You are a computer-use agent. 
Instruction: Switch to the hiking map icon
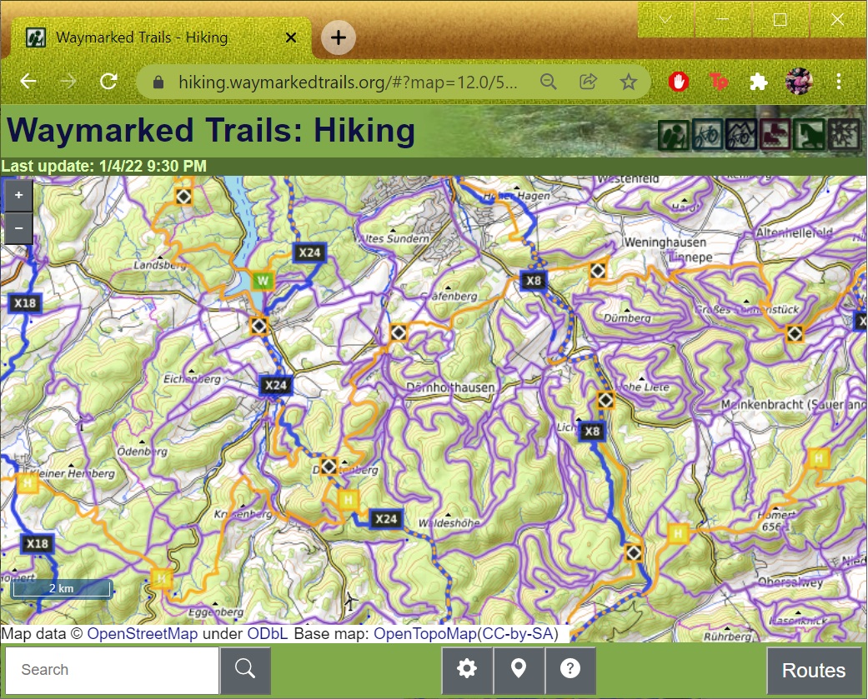(674, 135)
